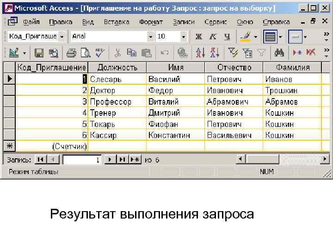Open Filter by Form icon
Screen dimensions: 333x250
(247, 53)
